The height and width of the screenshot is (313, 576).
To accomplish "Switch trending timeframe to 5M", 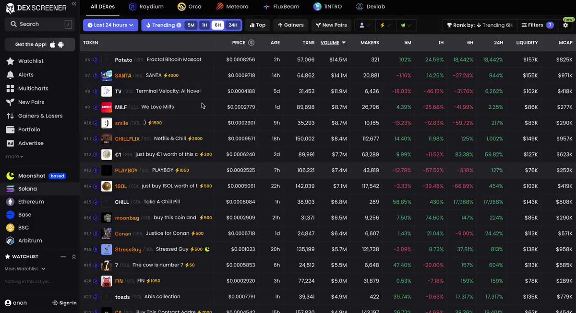I will coord(191,25).
